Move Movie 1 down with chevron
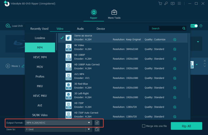208x135 pixels. pyautogui.click(x=205, y=66)
